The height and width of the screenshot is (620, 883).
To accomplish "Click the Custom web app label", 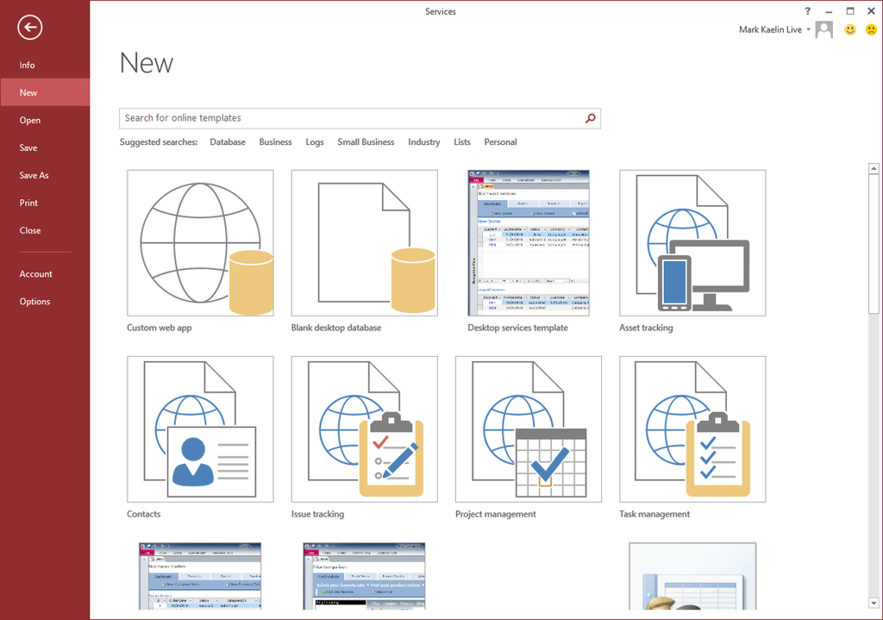I will point(160,328).
